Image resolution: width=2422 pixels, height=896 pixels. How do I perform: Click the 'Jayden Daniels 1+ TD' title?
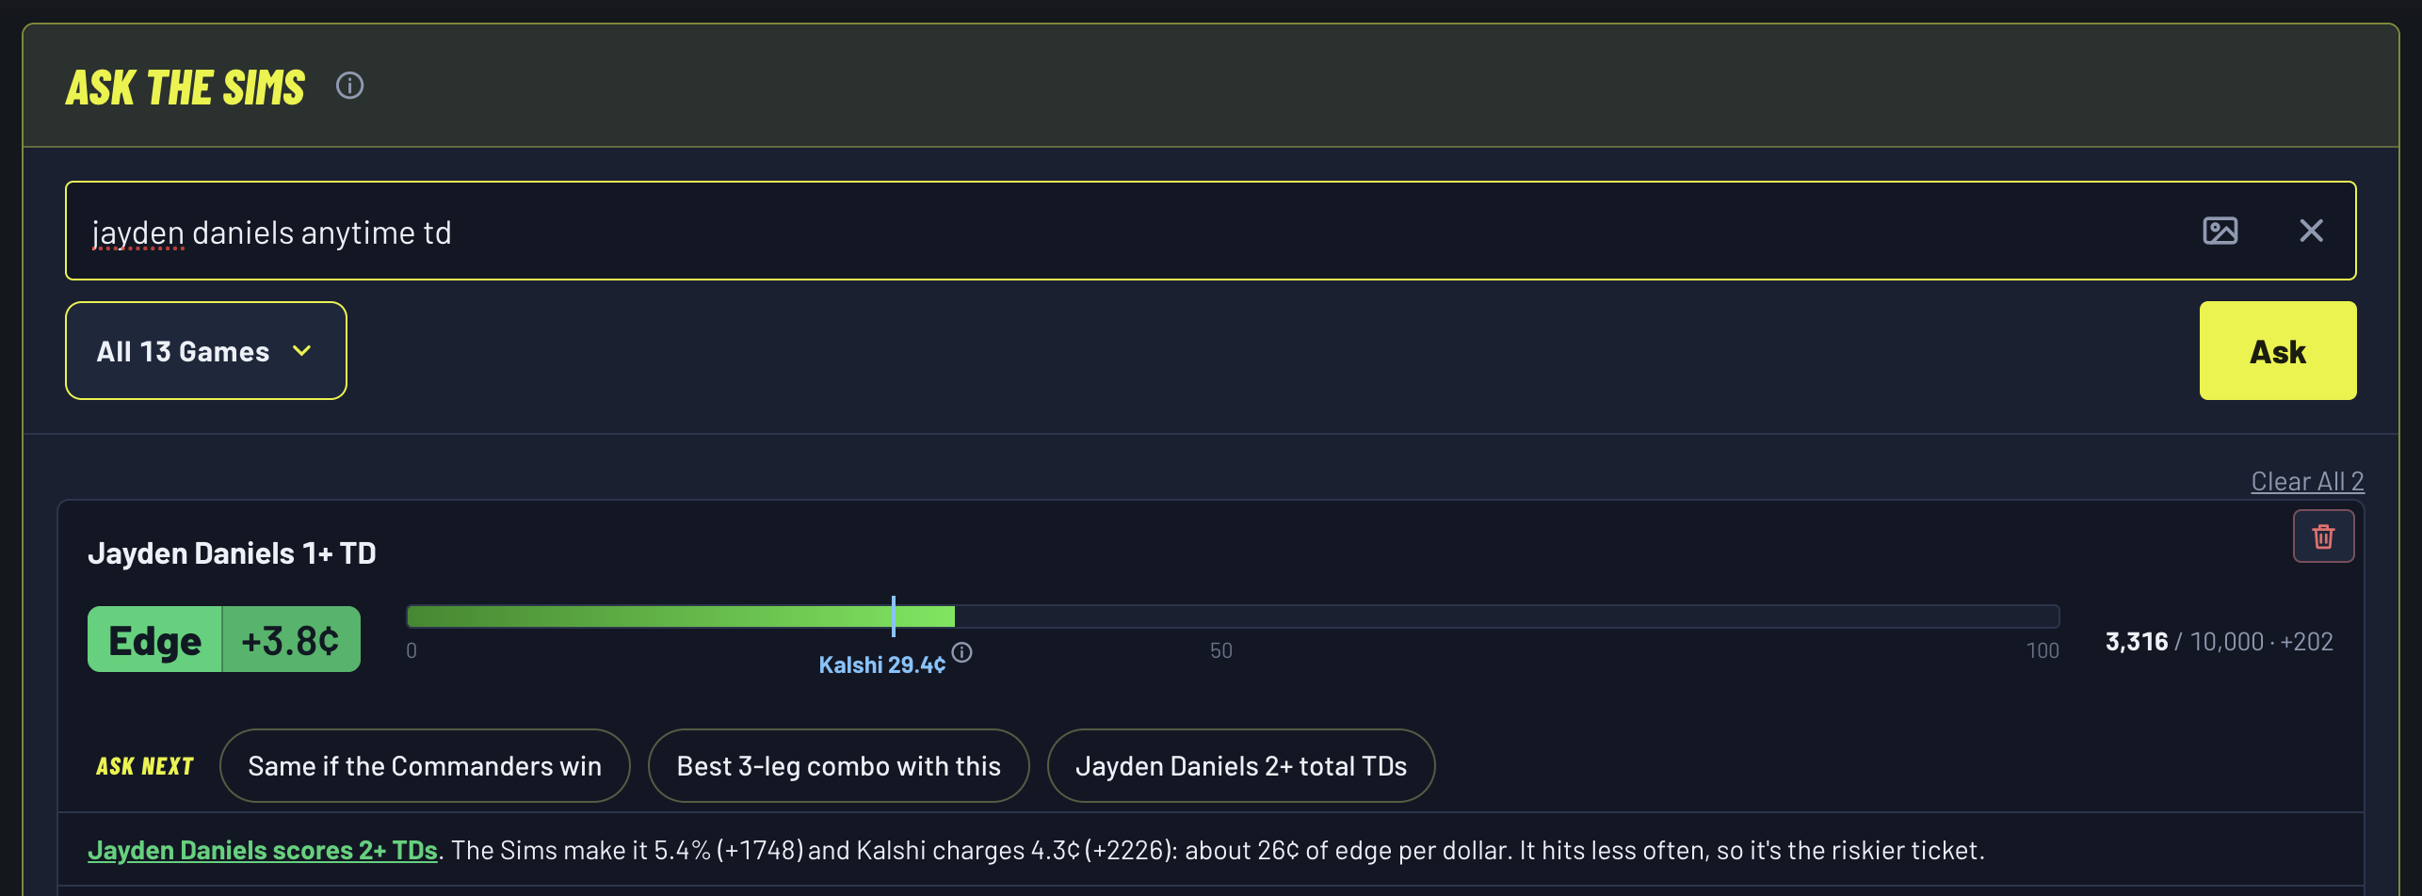pyautogui.click(x=232, y=553)
